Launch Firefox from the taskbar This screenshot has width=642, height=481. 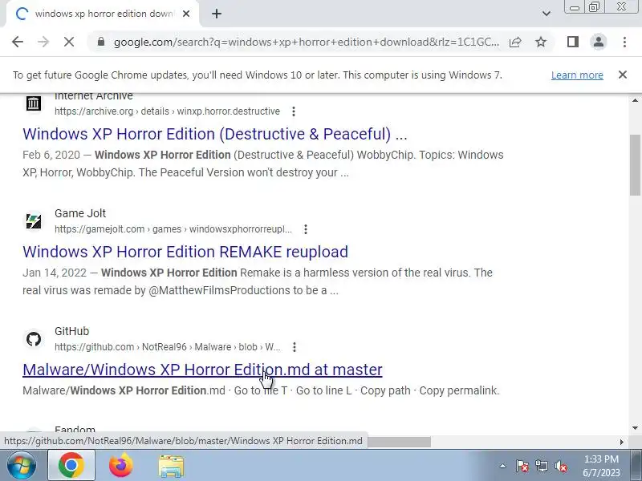tap(121, 466)
